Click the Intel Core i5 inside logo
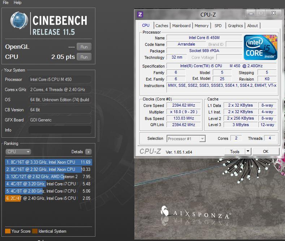This screenshot has width=285, height=241. (260, 47)
